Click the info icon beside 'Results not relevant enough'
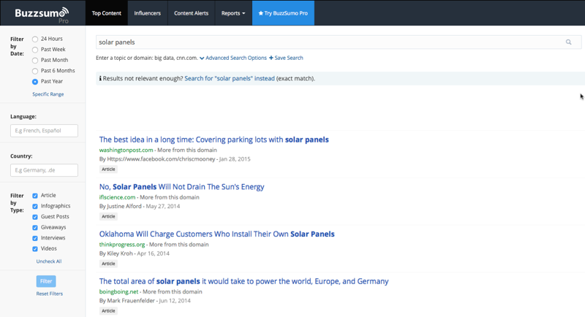The image size is (585, 317). (100, 78)
